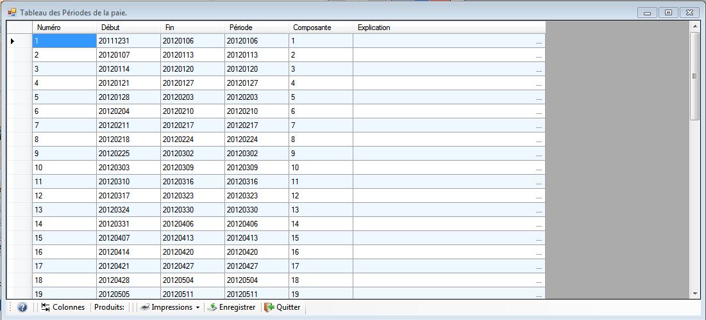Select row header for row 5

pyautogui.click(x=19, y=97)
